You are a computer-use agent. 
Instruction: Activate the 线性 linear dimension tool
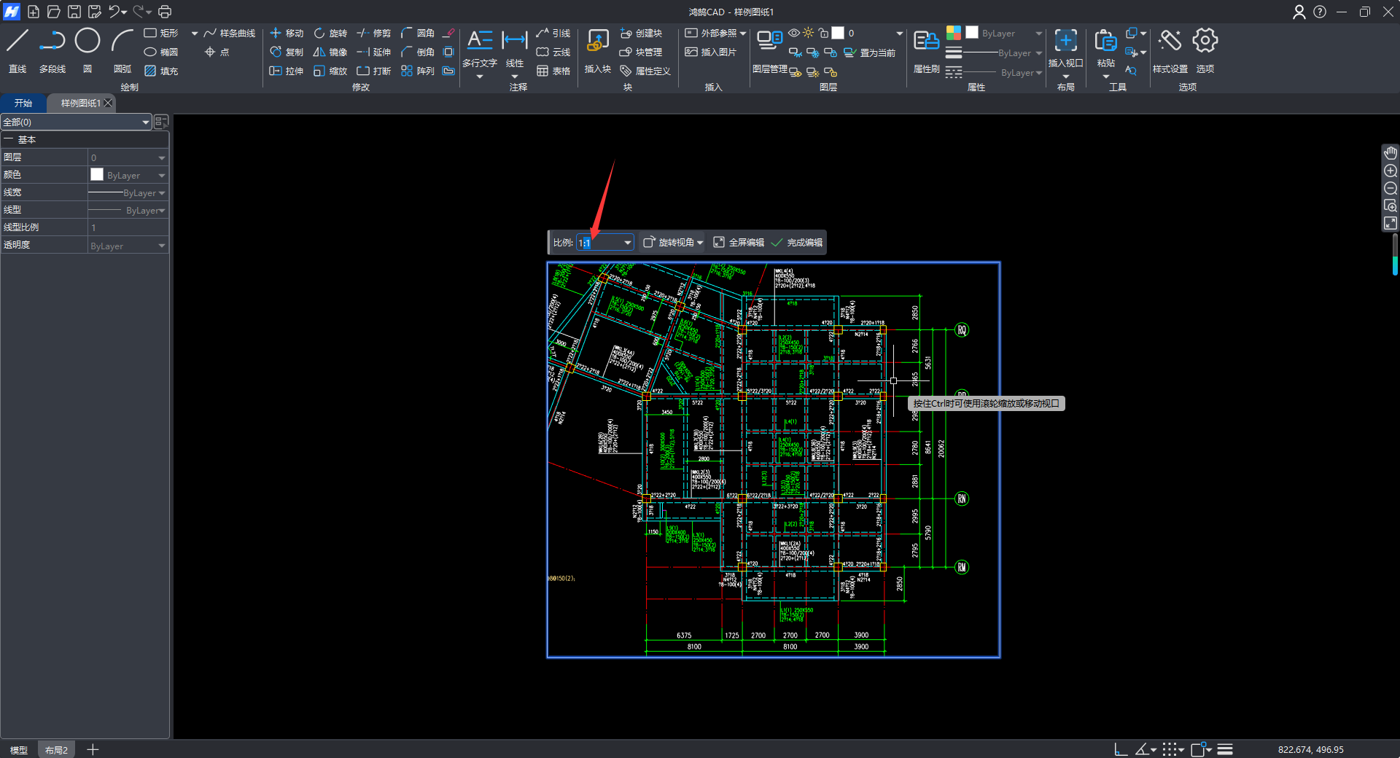515,42
